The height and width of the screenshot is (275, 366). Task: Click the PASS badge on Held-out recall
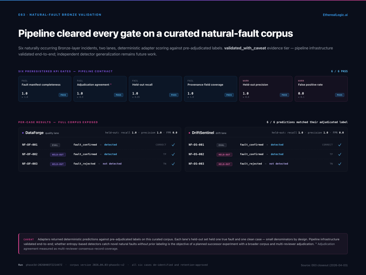tap(174, 95)
